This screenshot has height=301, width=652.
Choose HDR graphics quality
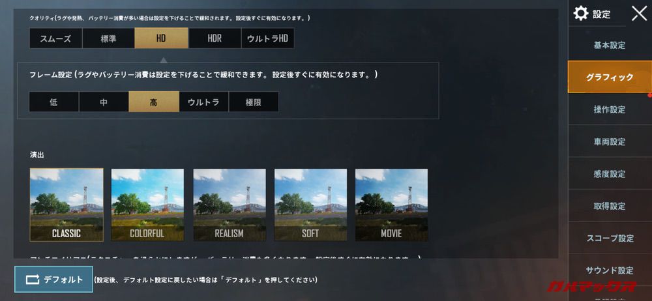coord(215,38)
